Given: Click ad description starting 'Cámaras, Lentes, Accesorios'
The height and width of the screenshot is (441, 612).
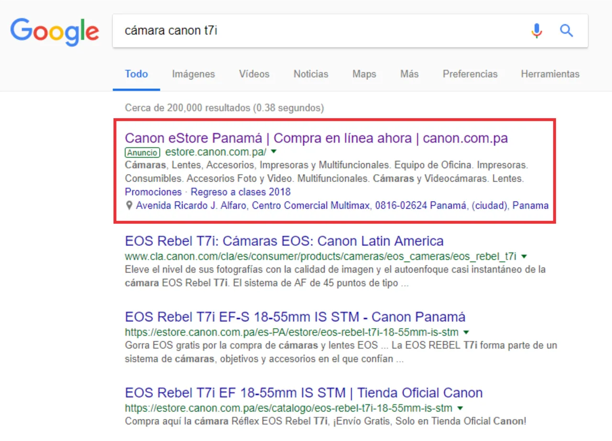Looking at the screenshot, I should 326,172.
